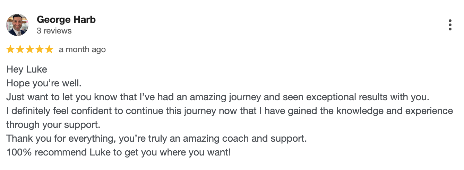
Task: Click the fourth gold rating star
Action: (40, 49)
